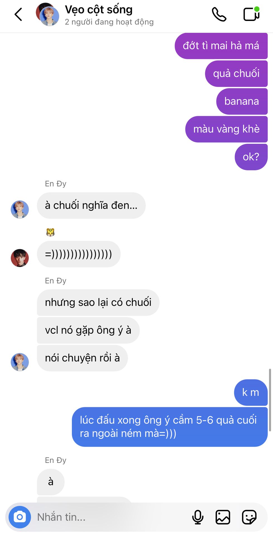
Task: Start a voice call with phone icon
Action: pos(219,14)
